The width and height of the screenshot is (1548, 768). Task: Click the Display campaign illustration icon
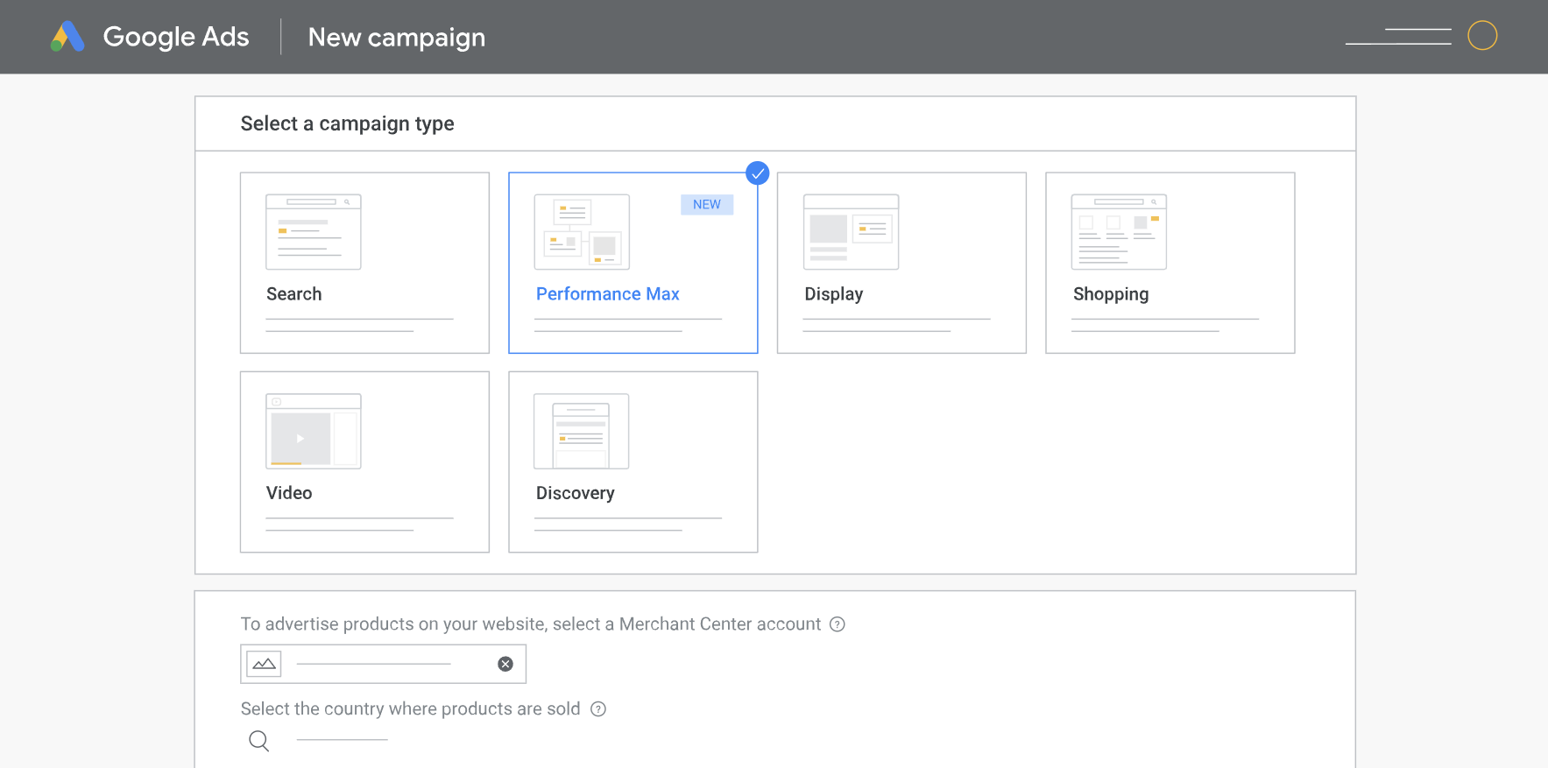(x=851, y=232)
